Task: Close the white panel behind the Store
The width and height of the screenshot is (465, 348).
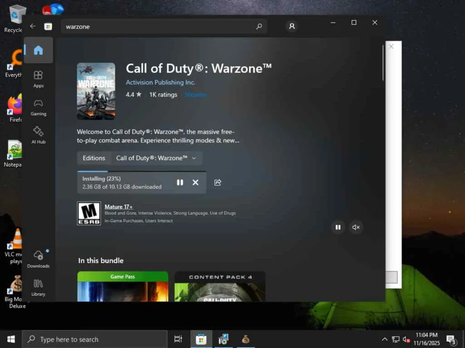Action: (x=391, y=47)
